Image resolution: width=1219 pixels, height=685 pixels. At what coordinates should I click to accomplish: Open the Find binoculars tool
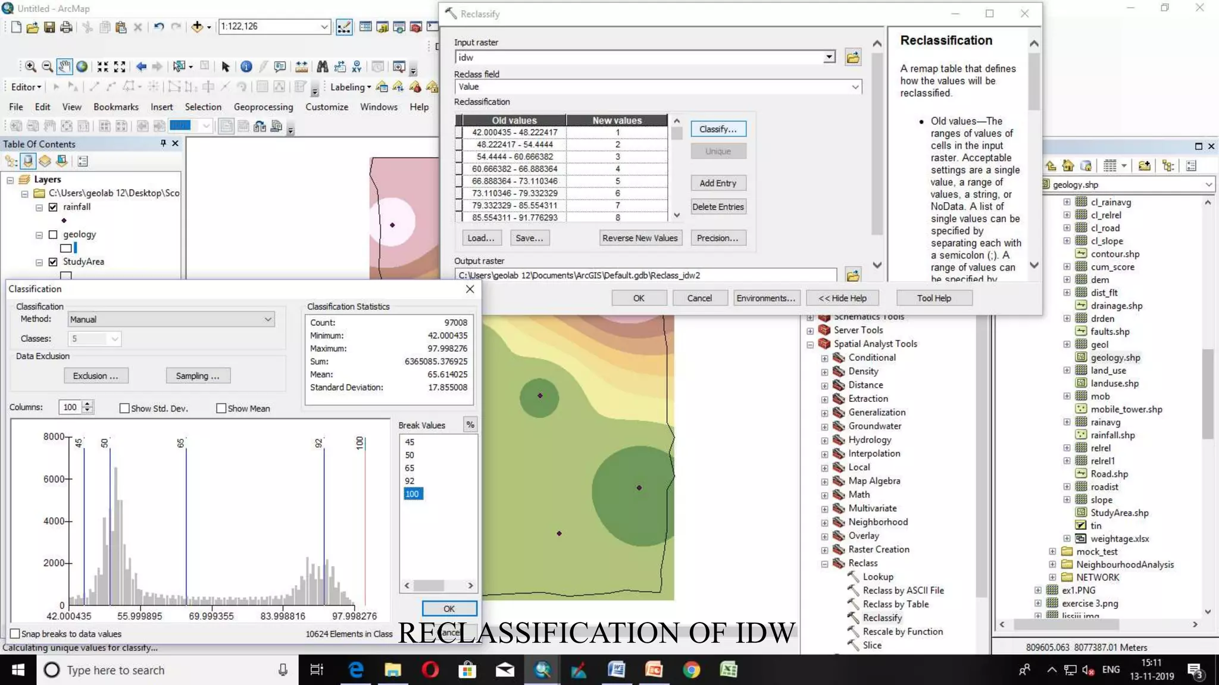pos(322,67)
